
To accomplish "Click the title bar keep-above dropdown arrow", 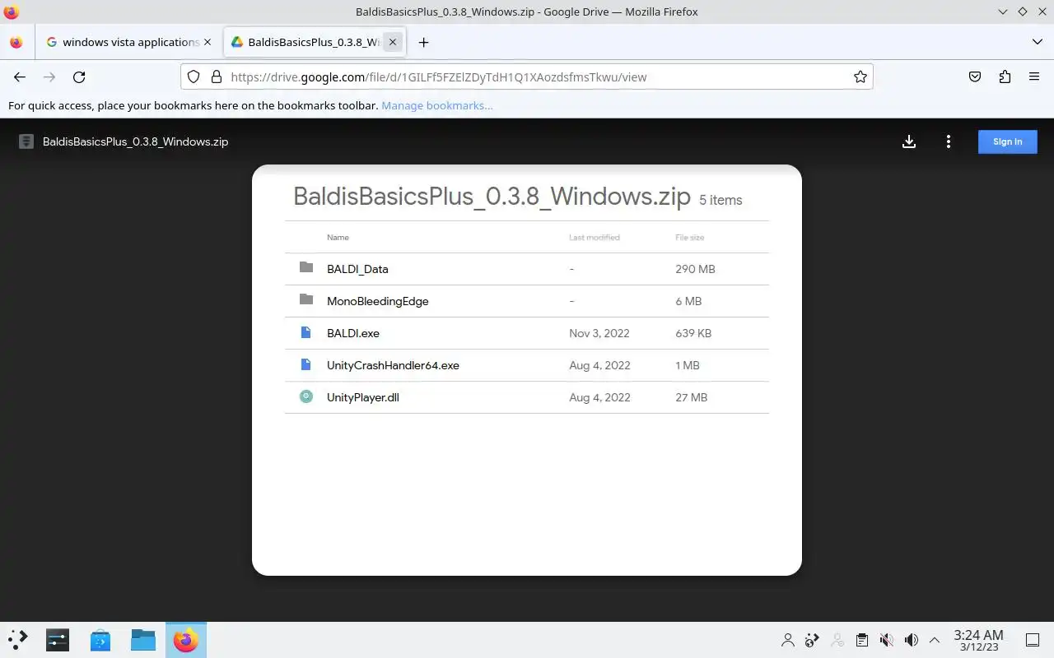I will point(1003,12).
